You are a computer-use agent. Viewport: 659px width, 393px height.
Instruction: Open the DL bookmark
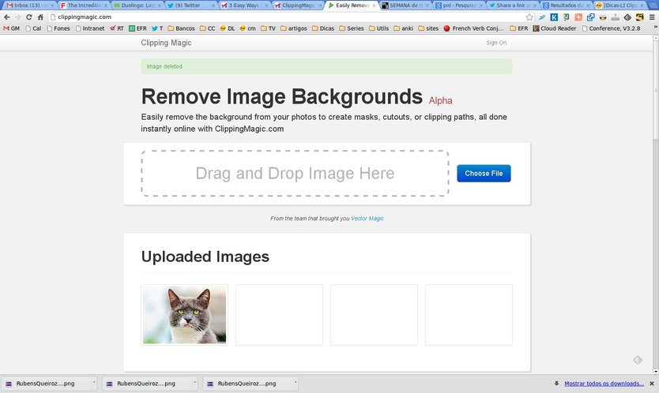coord(227,28)
